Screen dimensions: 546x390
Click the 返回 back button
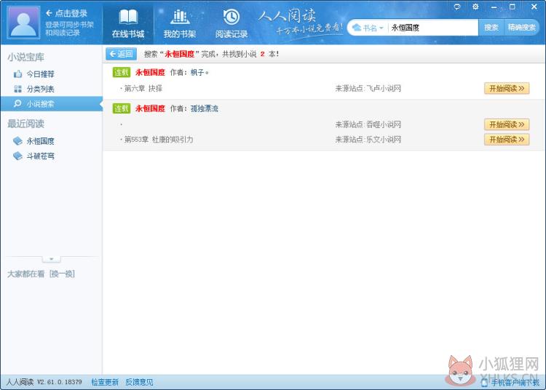click(x=121, y=54)
